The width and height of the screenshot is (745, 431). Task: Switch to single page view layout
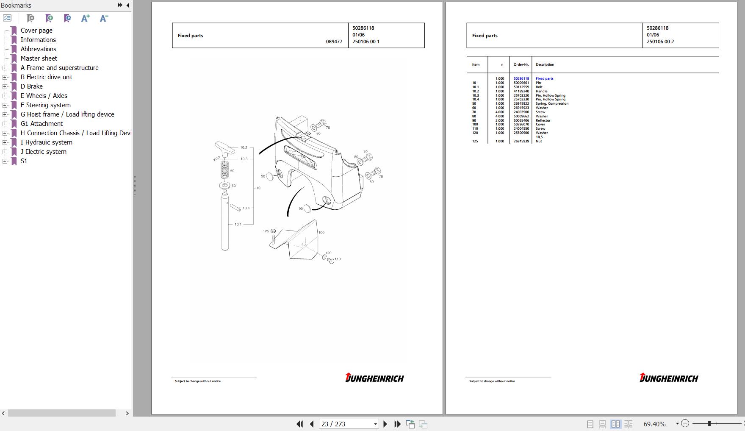click(x=590, y=424)
